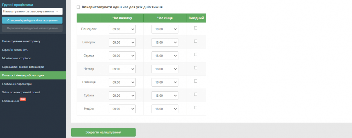This screenshot has width=352, height=138.
Task: Open the Понеділок start time dropdown
Action: pyautogui.click(x=122, y=29)
